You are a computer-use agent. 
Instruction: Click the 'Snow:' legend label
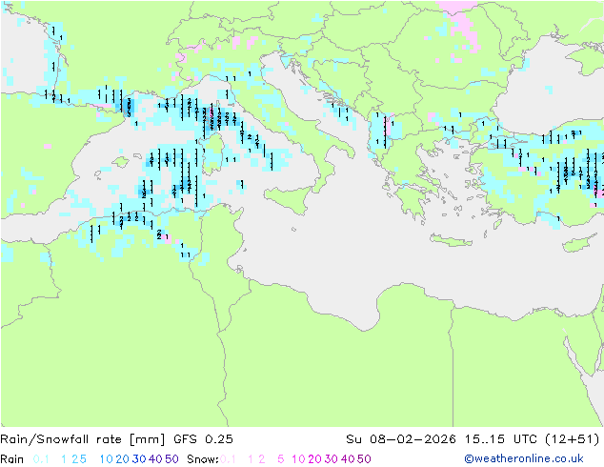tap(203, 459)
